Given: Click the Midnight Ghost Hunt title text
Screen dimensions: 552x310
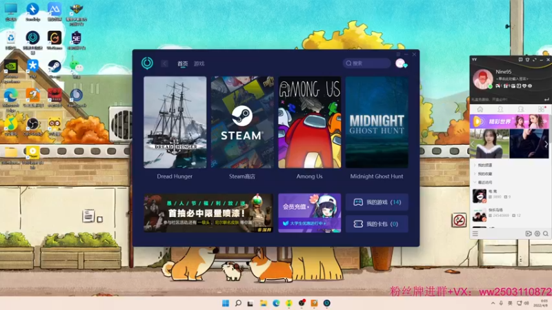Looking at the screenshot, I should 377,176.
